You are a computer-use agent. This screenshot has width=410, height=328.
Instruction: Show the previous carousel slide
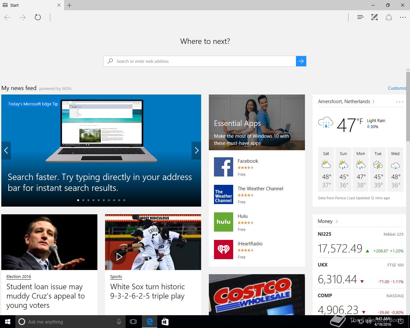point(6,151)
